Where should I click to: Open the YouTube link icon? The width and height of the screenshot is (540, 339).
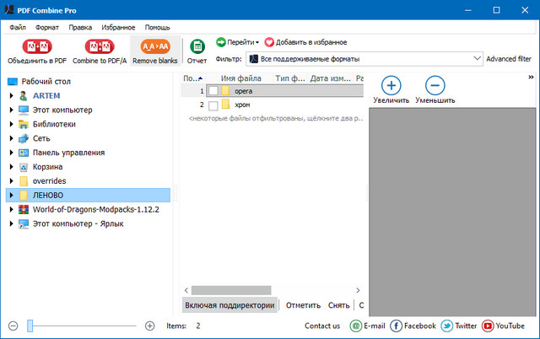(x=488, y=326)
